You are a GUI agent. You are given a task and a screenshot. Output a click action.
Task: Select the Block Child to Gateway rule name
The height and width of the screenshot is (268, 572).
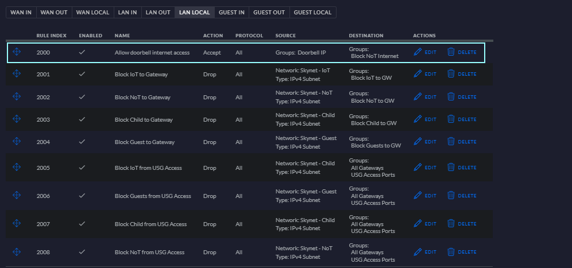pyautogui.click(x=144, y=119)
